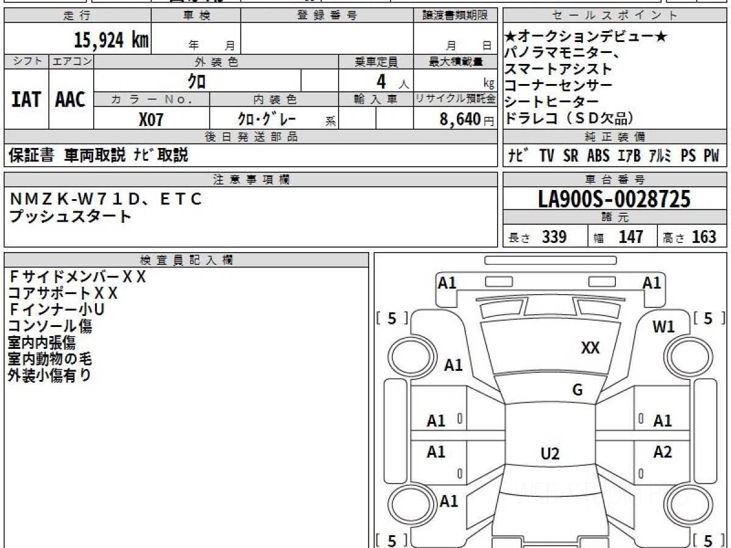Viewport: 731px width, 548px height.
Task: Select chassis number LA900S-0028725
Action: coord(615,198)
